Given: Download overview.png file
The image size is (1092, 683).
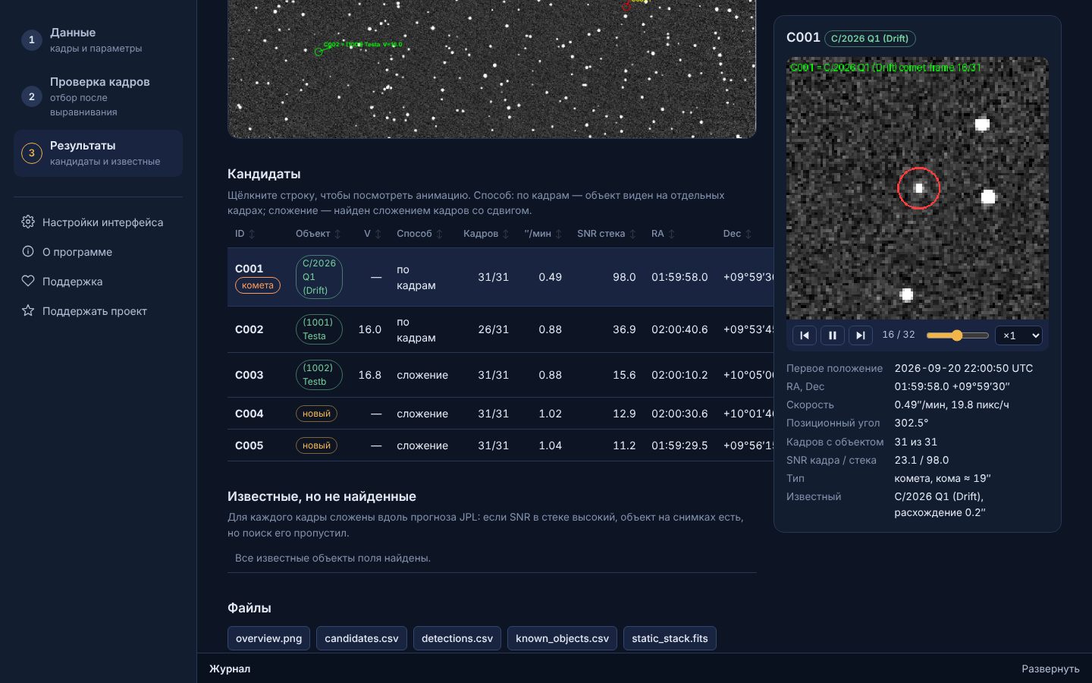Looking at the screenshot, I should [x=269, y=638].
